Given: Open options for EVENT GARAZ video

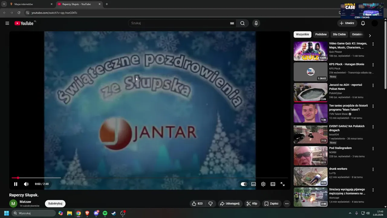Looking at the screenshot, I should point(373,127).
